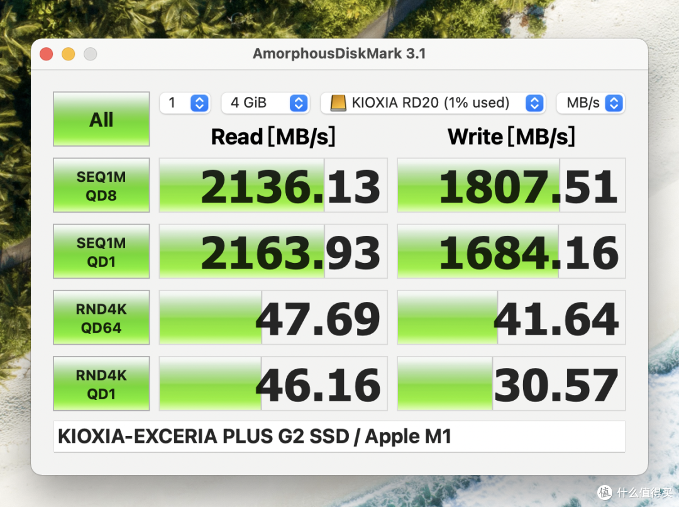Image resolution: width=679 pixels, height=507 pixels.
Task: Click the RND4K QD64 read result 47.69
Action: (273, 318)
